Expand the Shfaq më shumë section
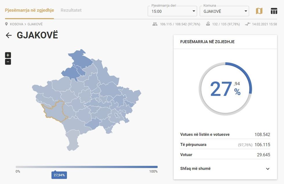 pos(225,169)
